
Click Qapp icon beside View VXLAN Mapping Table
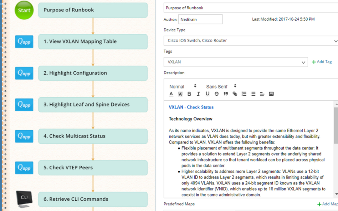pos(24,42)
